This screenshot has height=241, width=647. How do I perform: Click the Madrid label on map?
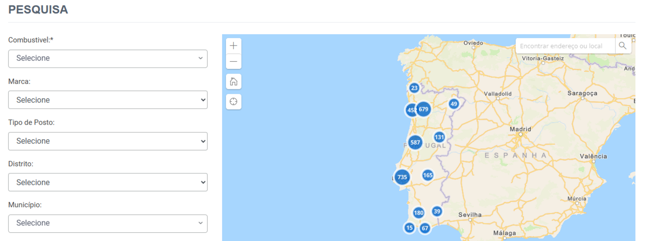tap(520, 130)
